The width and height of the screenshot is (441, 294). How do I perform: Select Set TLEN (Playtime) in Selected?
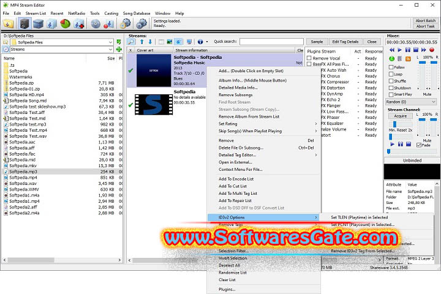pyautogui.click(x=359, y=217)
